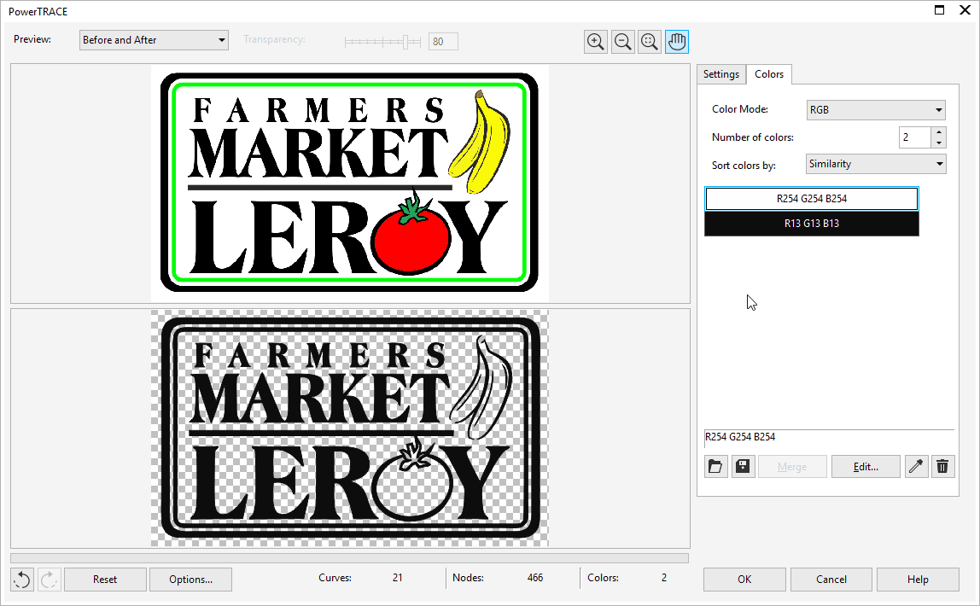Activate the Pan hand tool
This screenshot has width=980, height=606.
click(676, 41)
